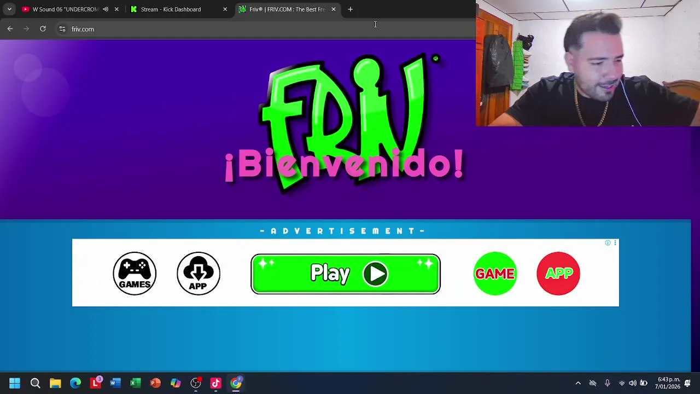Click the Games controller icon in the ad
The image size is (700, 394).
(135, 274)
